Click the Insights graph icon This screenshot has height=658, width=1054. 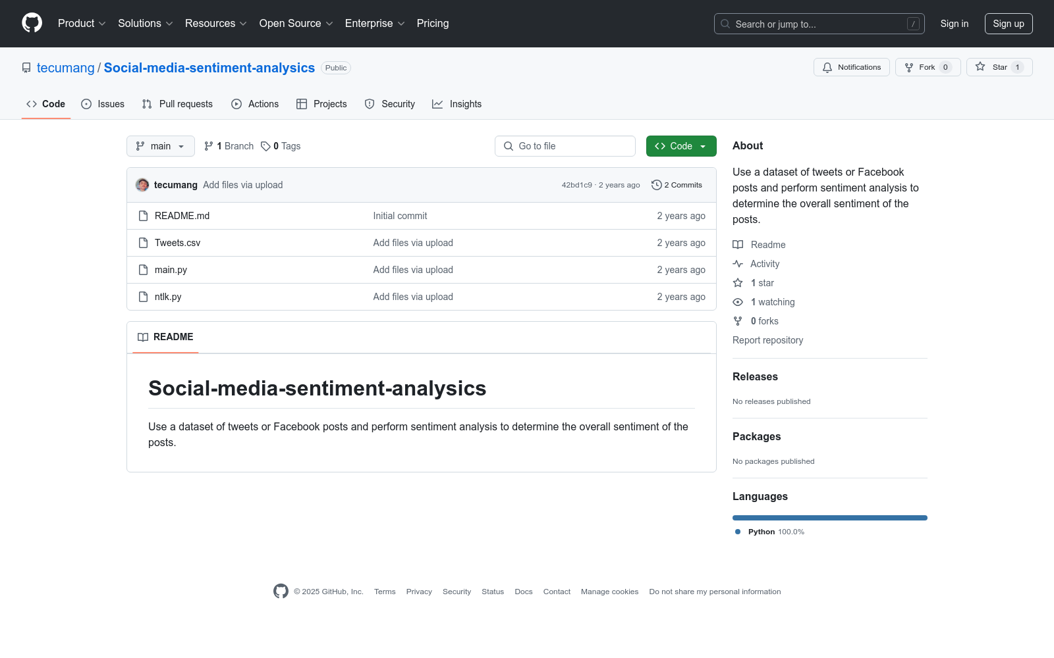[437, 104]
